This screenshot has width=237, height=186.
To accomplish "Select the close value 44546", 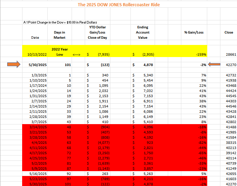I will pyautogui.click(x=231, y=106).
